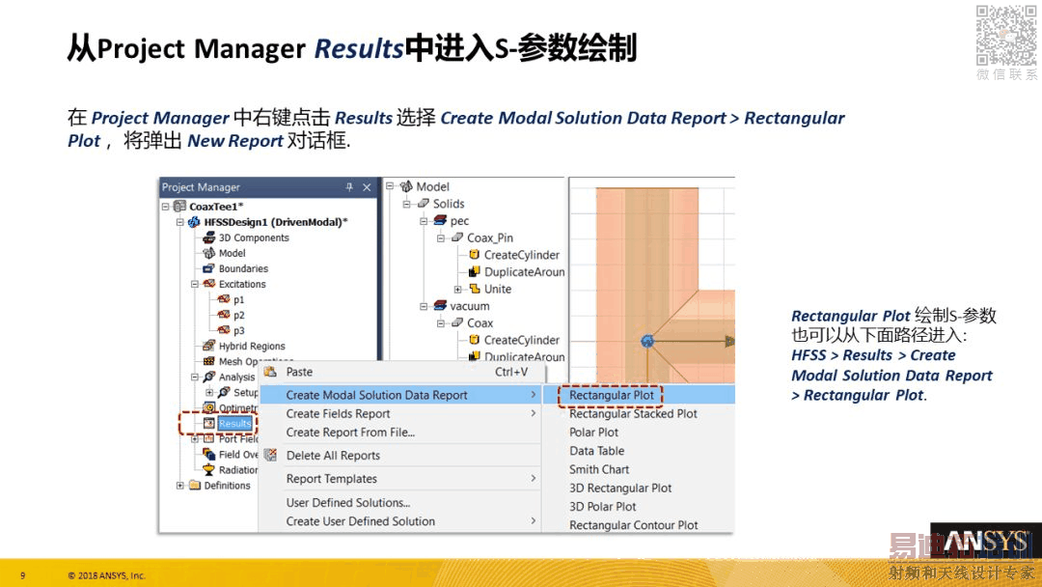The image size is (1042, 587).
Task: Click the coordinate origin marker in model view
Action: coord(647,341)
